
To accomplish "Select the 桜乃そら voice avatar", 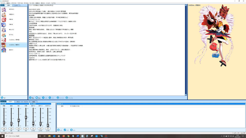I will pos(4,35).
